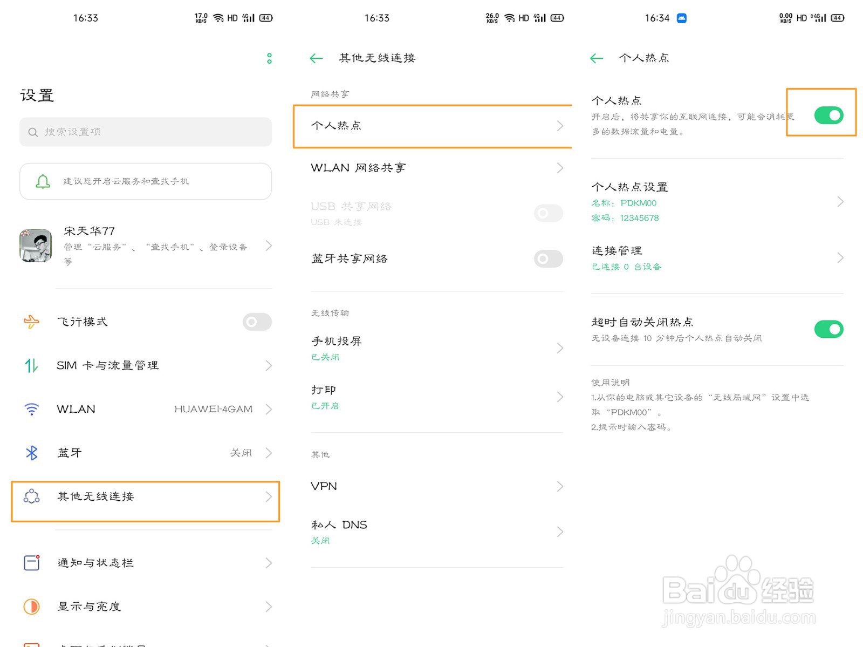The height and width of the screenshot is (647, 863).
Task: Open the three-dot overflow menu
Action: tap(269, 58)
